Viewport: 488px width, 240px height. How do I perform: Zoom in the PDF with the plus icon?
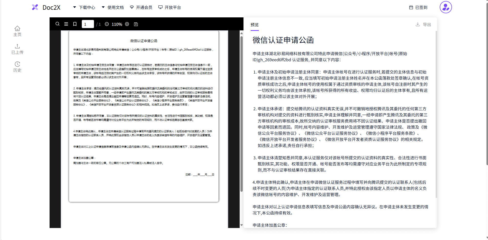pos(127,24)
